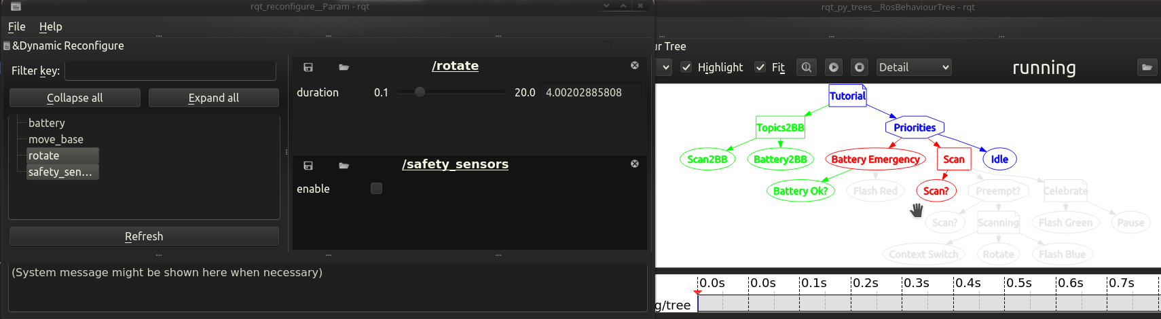Image resolution: width=1161 pixels, height=319 pixels.
Task: Click the zoom magnifier icon in tree toolbar
Action: pyautogui.click(x=806, y=67)
